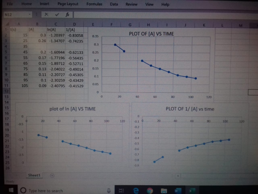Click the PLOT OF 1/ [A] vs time title

pos(190,109)
